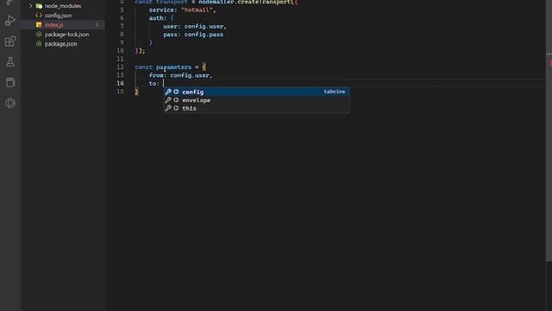Open the Testing flask icon
The image size is (552, 311).
10,62
